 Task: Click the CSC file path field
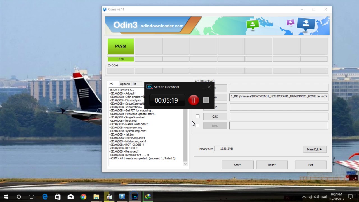pos(279,116)
